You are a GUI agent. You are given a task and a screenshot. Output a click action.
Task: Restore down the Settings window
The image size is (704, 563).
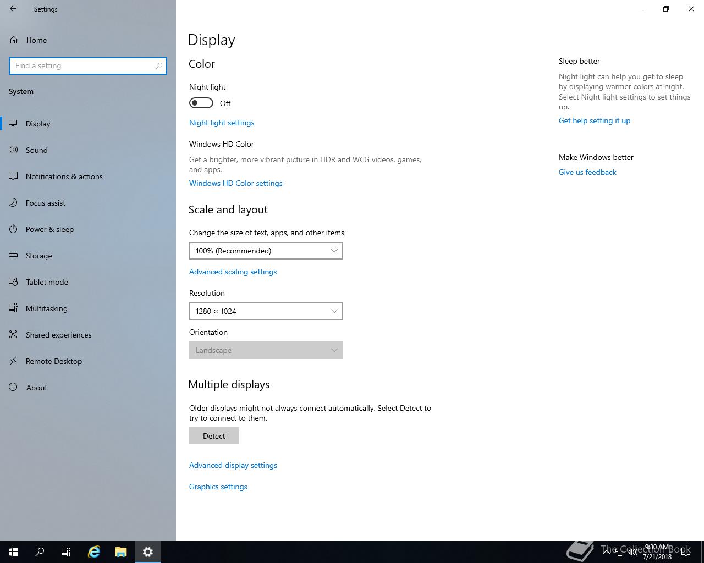pyautogui.click(x=666, y=9)
